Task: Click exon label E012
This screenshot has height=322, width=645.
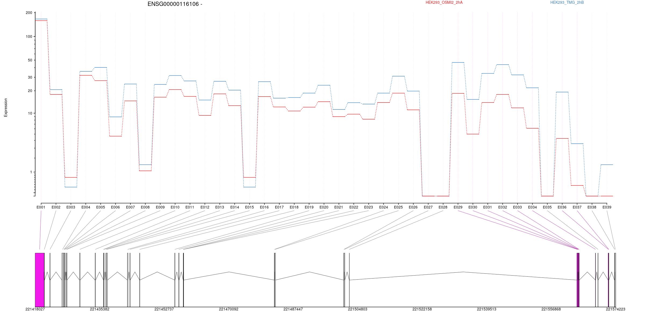Action: [x=205, y=207]
